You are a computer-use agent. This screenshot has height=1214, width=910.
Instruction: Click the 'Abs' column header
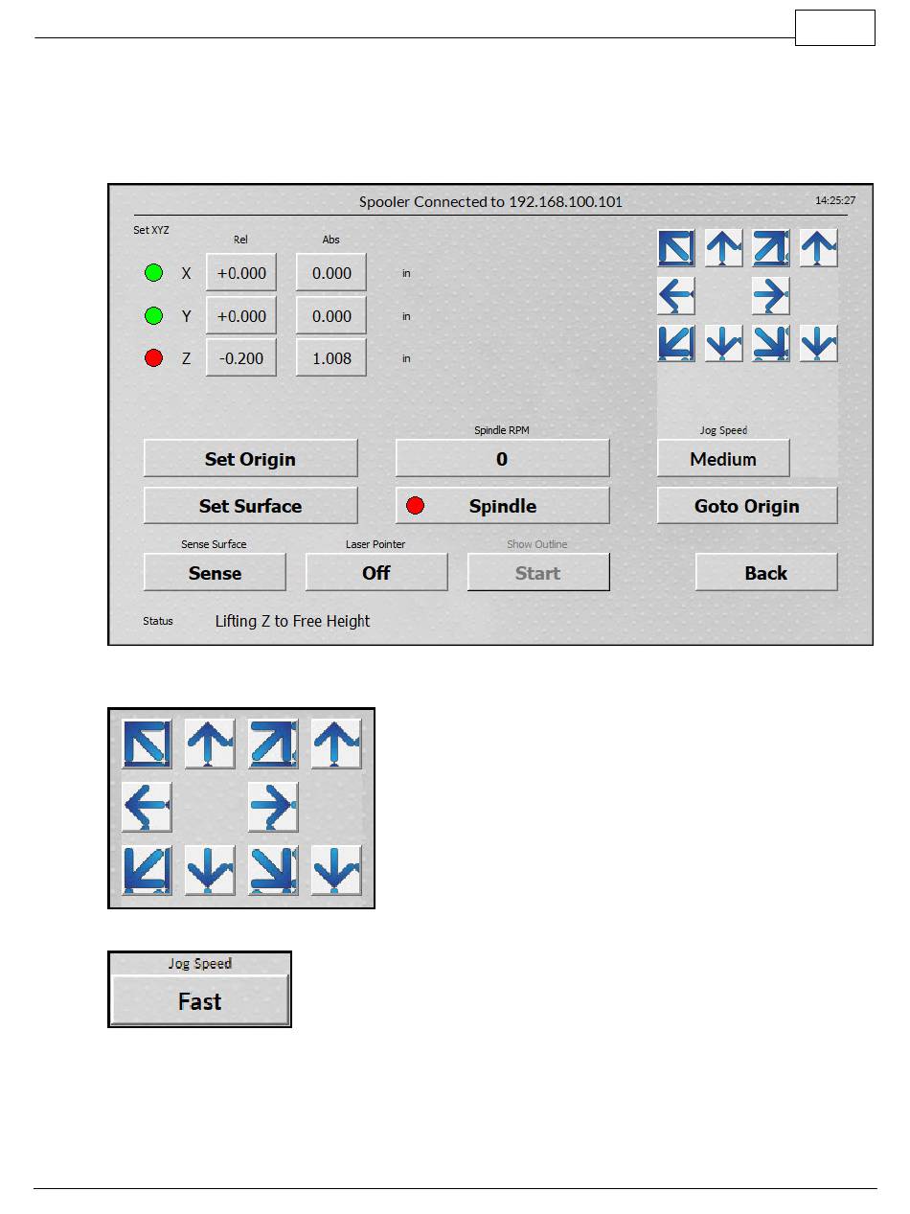(x=331, y=240)
